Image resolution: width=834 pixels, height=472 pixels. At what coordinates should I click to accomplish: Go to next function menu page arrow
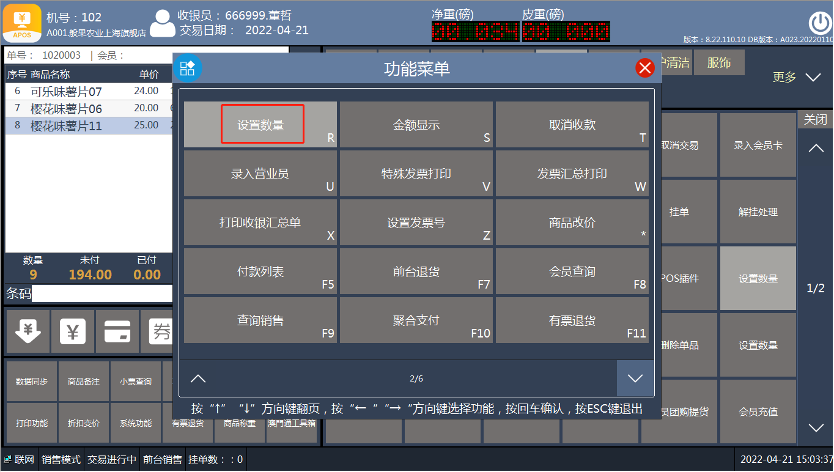pos(635,378)
